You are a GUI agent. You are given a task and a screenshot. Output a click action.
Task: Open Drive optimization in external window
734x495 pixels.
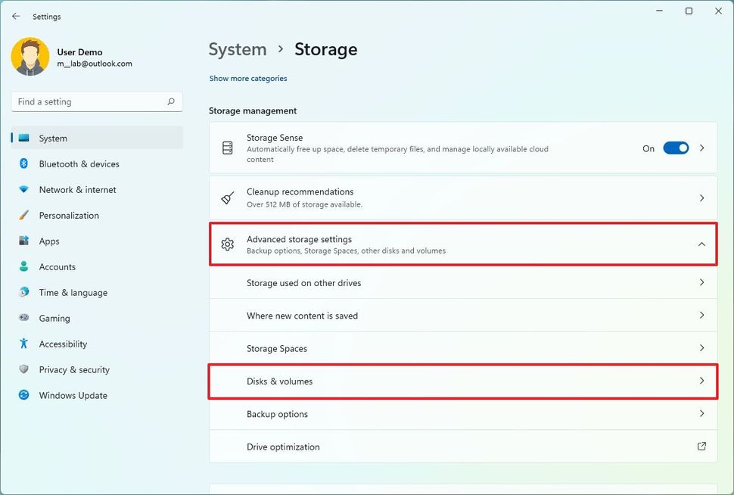[701, 447]
